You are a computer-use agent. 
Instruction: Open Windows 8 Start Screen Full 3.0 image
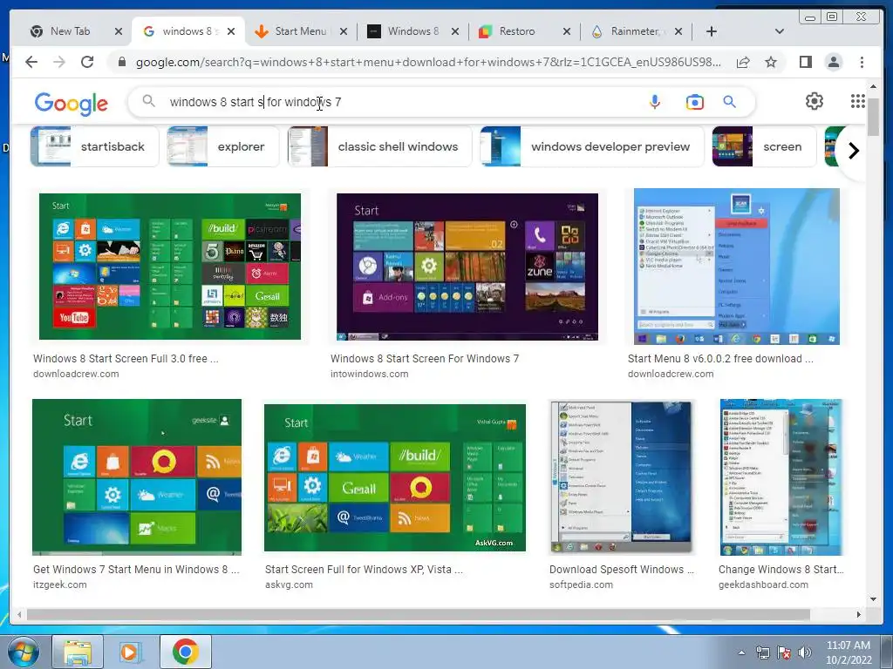[x=170, y=267]
